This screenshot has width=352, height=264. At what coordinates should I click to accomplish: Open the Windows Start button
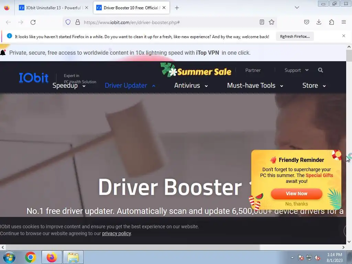click(x=9, y=257)
